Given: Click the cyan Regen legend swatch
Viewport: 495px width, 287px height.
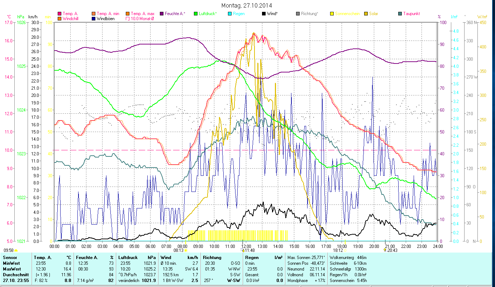Looking at the screenshot, I should [x=230, y=14].
